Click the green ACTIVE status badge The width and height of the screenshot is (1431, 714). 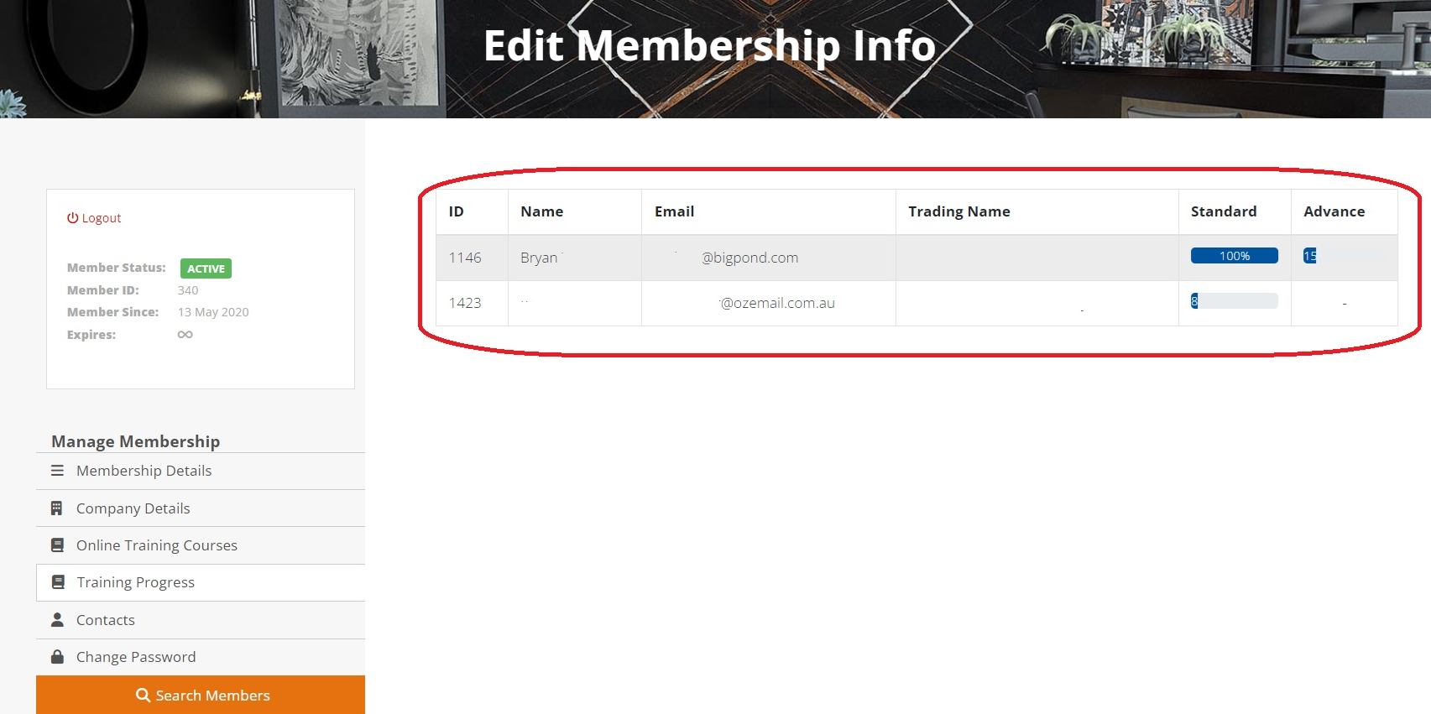coord(206,268)
